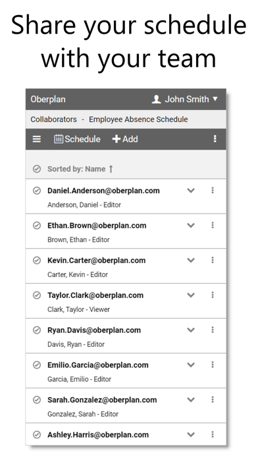Click 'Davis, Ryan - Editor' subtitle
The height and width of the screenshot is (459, 258).
[76, 344]
